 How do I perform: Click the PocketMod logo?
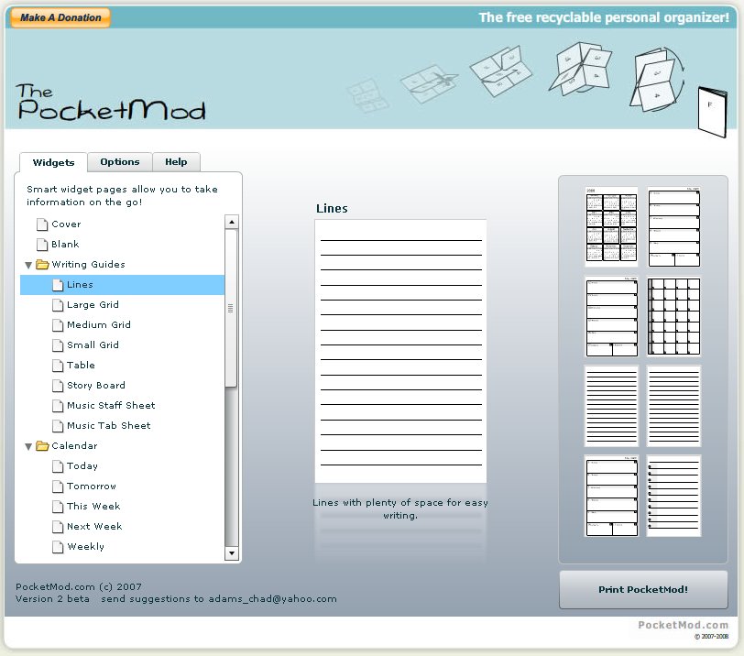[111, 102]
